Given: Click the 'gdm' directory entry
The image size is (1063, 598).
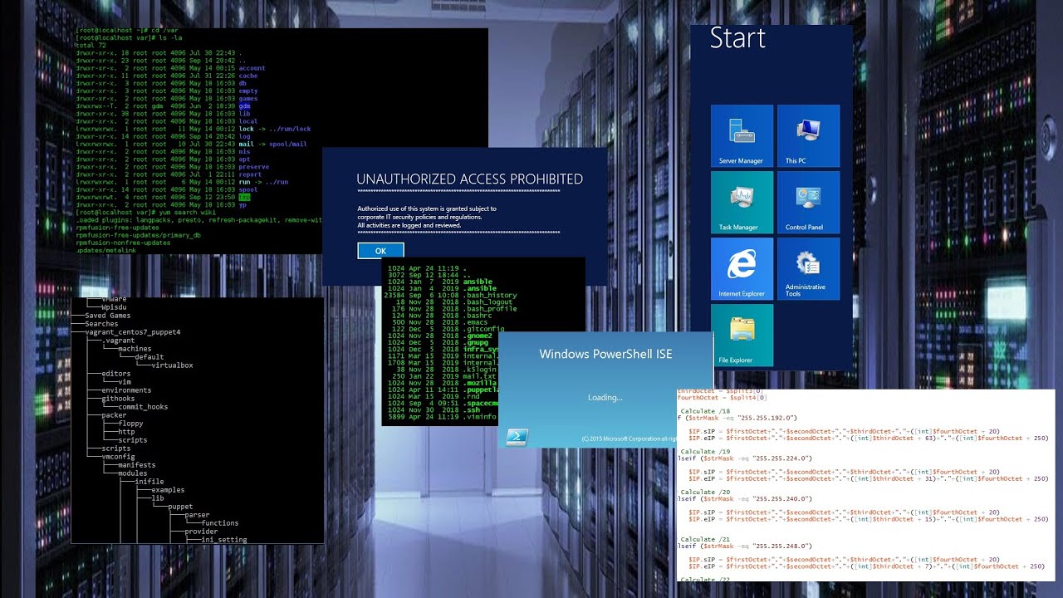Looking at the screenshot, I should tap(244, 106).
